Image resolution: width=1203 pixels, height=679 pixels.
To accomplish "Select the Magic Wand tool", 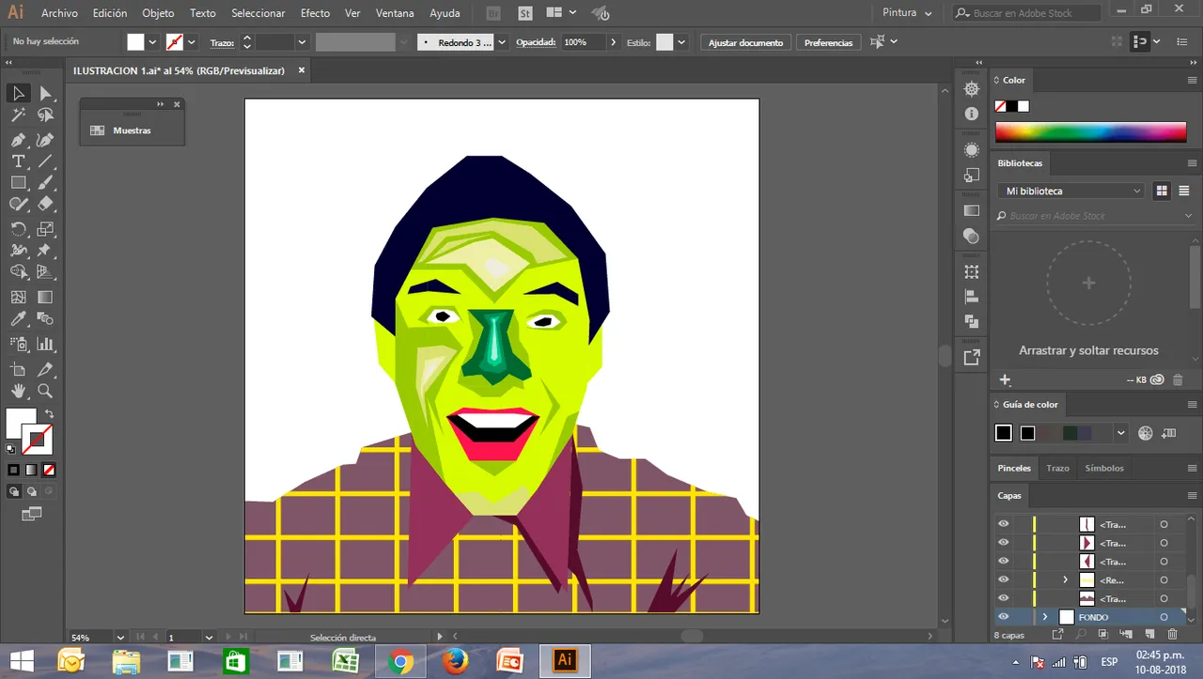I will pyautogui.click(x=18, y=115).
